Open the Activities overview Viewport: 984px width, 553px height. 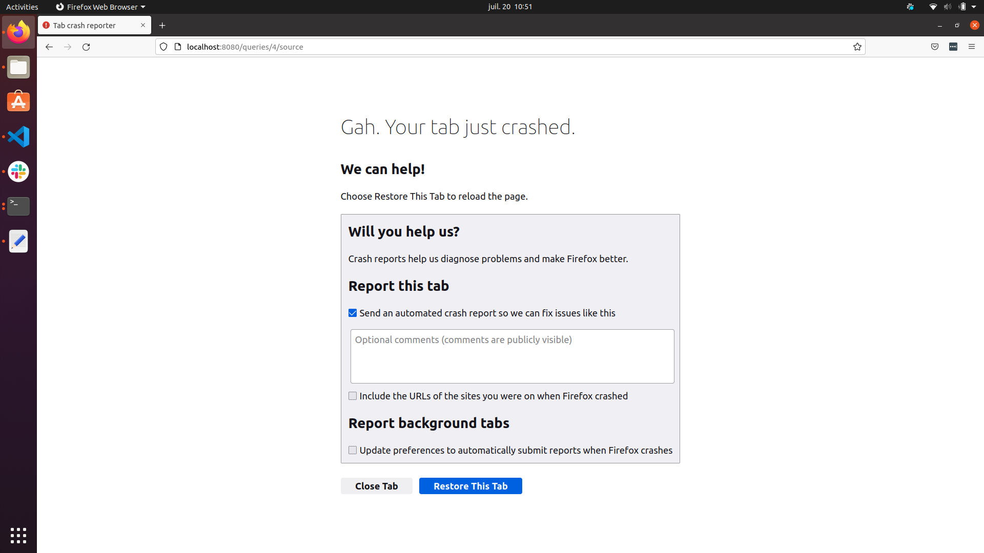tap(22, 7)
